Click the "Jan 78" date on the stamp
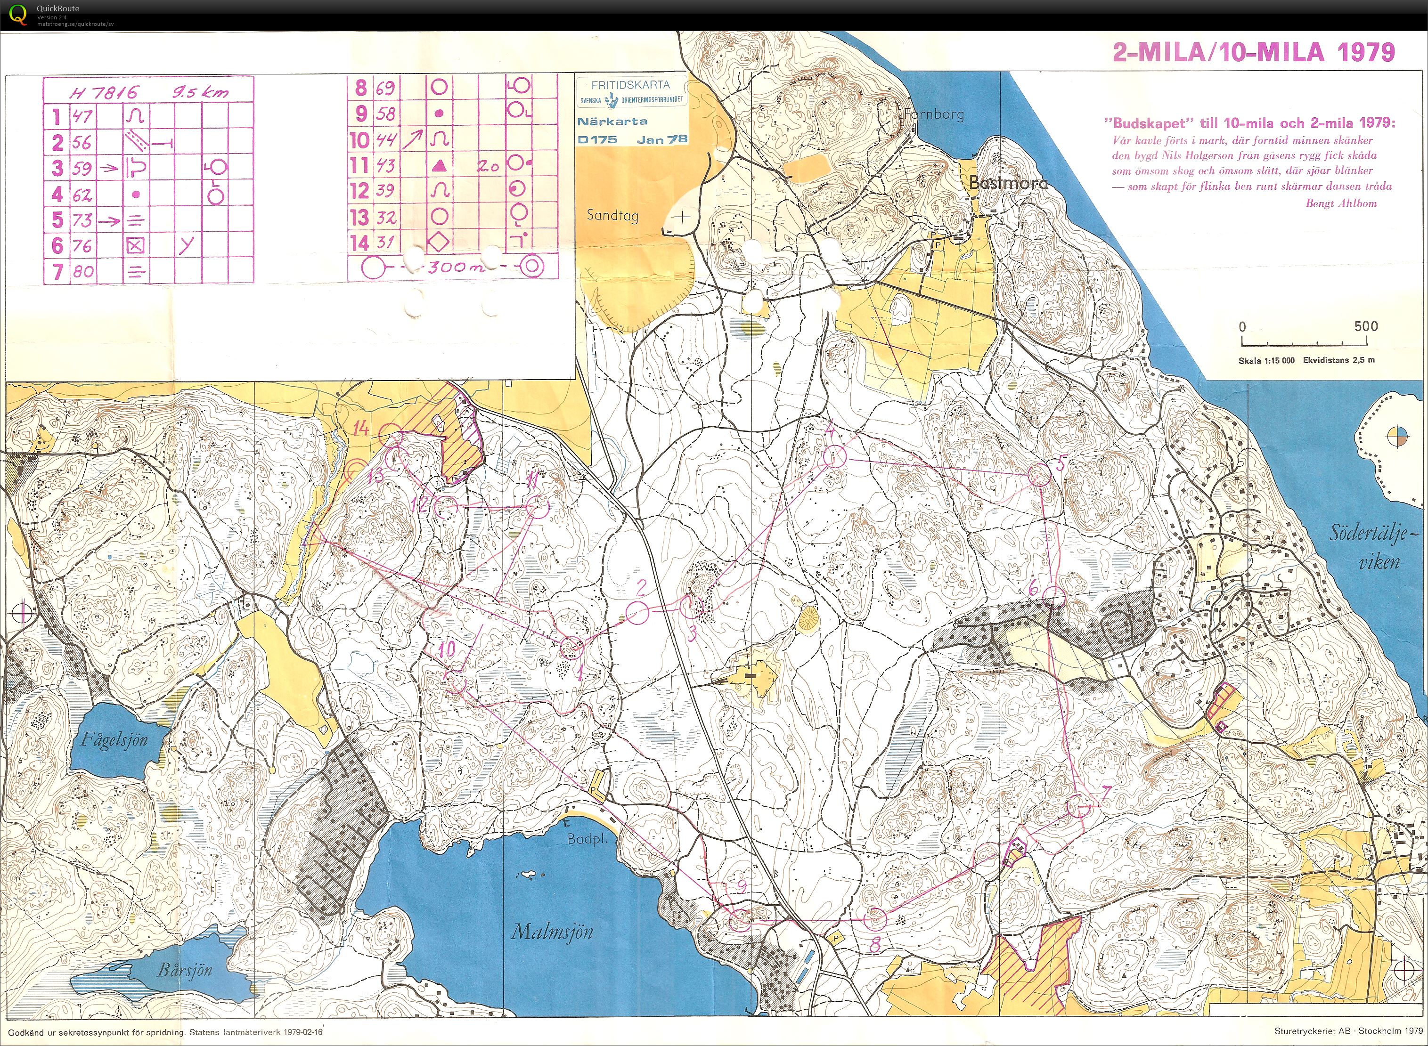 click(662, 138)
